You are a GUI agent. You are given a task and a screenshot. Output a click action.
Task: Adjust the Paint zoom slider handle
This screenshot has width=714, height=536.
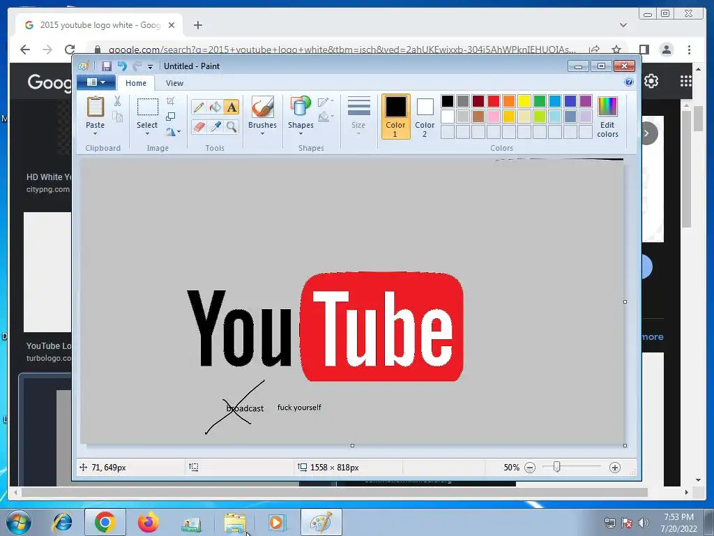coord(556,467)
